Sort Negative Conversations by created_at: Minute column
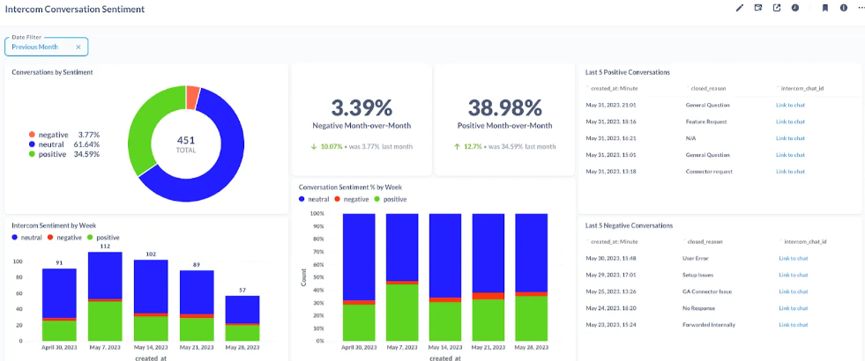865x361 pixels. (x=614, y=241)
